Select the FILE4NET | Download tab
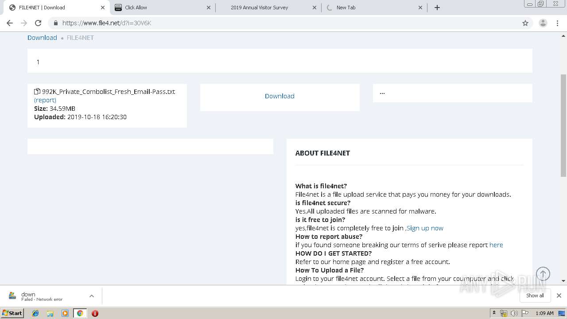Viewport: 567px width, 319px height. [55, 8]
